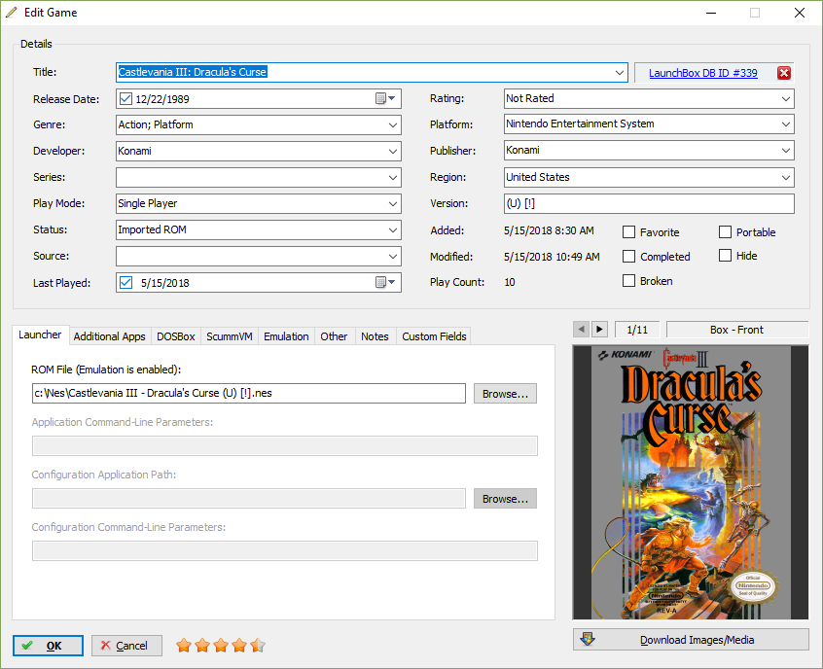Open the Region dropdown
This screenshot has width=823, height=669.
tap(786, 177)
